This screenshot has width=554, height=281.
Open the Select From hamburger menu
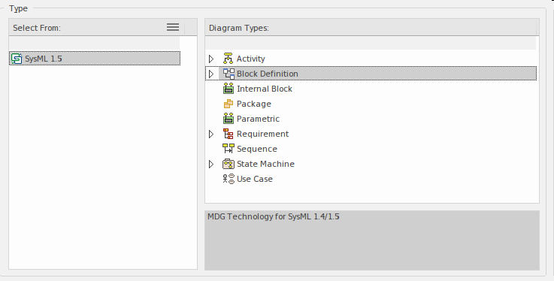click(173, 27)
